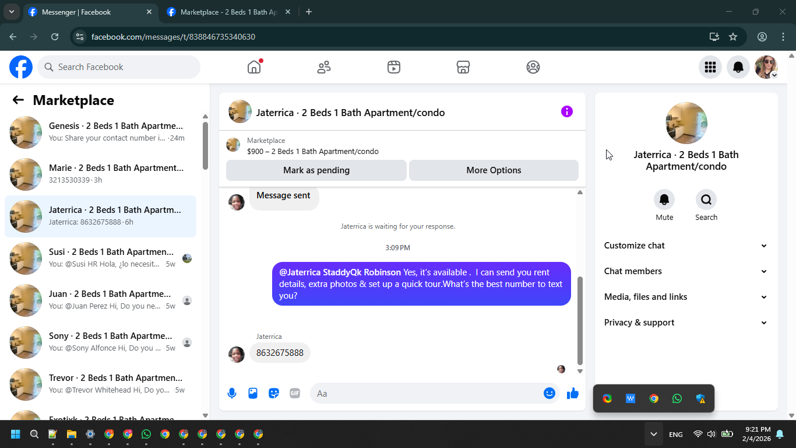796x448 pixels.
Task: Open the Marketplace storefront icon in navigation
Action: [463, 67]
